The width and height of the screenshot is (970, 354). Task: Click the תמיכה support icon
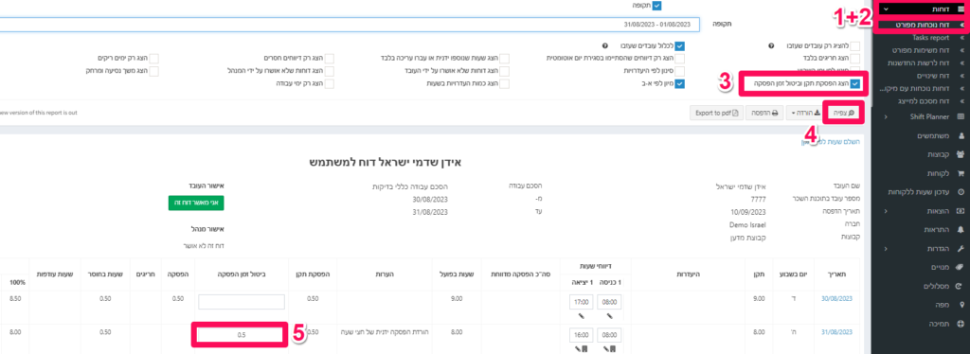961,323
